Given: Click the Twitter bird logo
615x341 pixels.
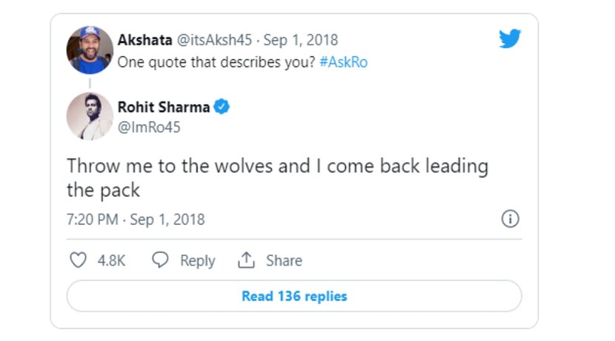Looking at the screenshot, I should click(510, 38).
